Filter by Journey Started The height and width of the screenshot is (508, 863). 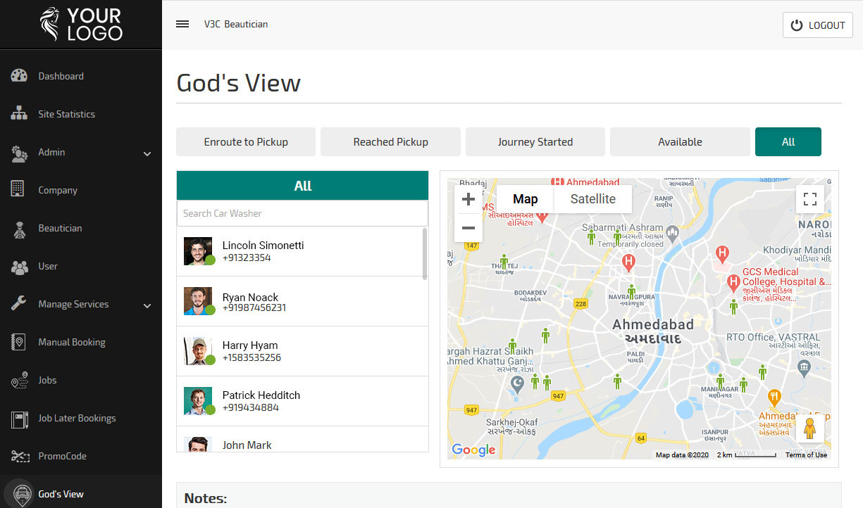[535, 141]
